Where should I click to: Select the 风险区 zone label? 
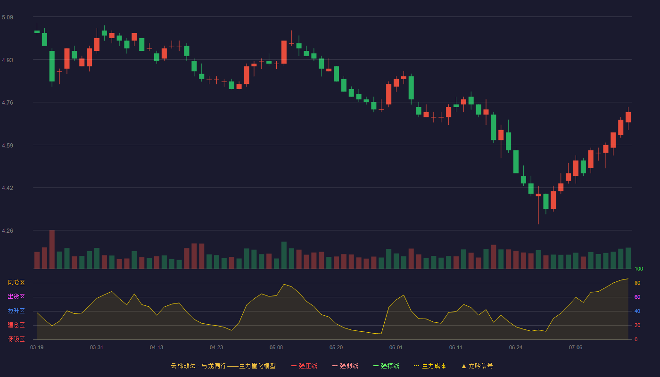pyautogui.click(x=16, y=283)
